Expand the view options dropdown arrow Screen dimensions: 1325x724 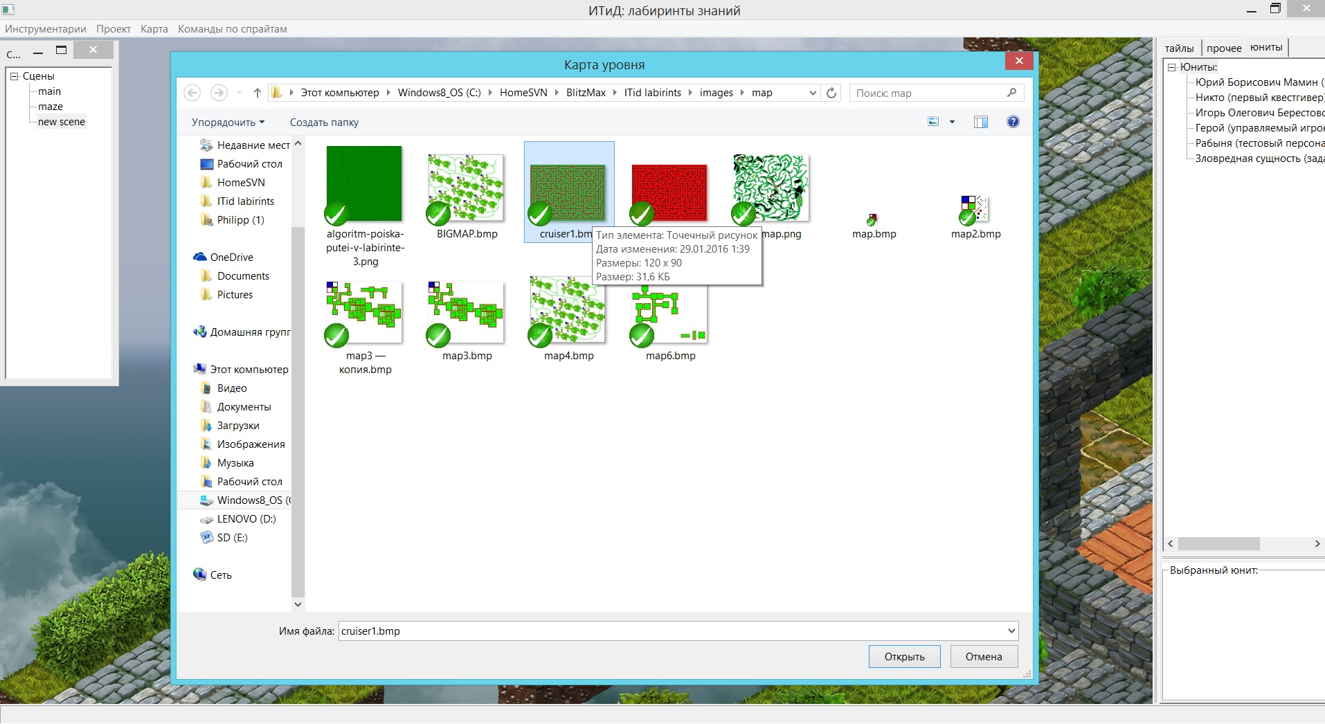pos(952,122)
